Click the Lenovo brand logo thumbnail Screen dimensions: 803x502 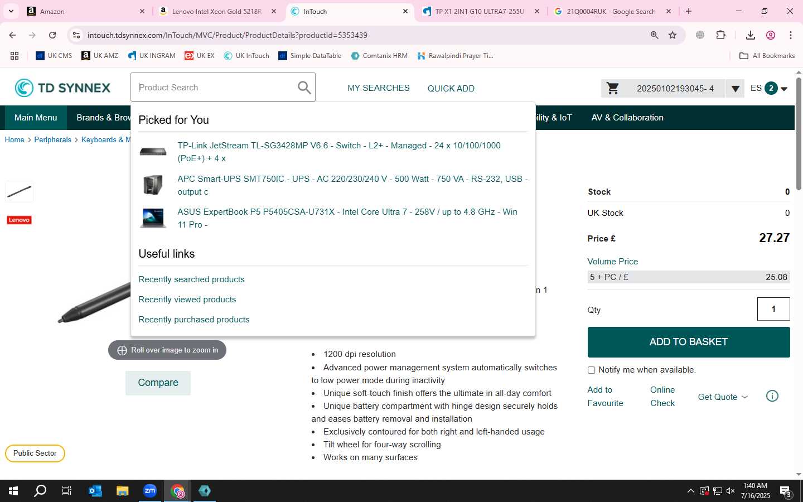tap(19, 220)
